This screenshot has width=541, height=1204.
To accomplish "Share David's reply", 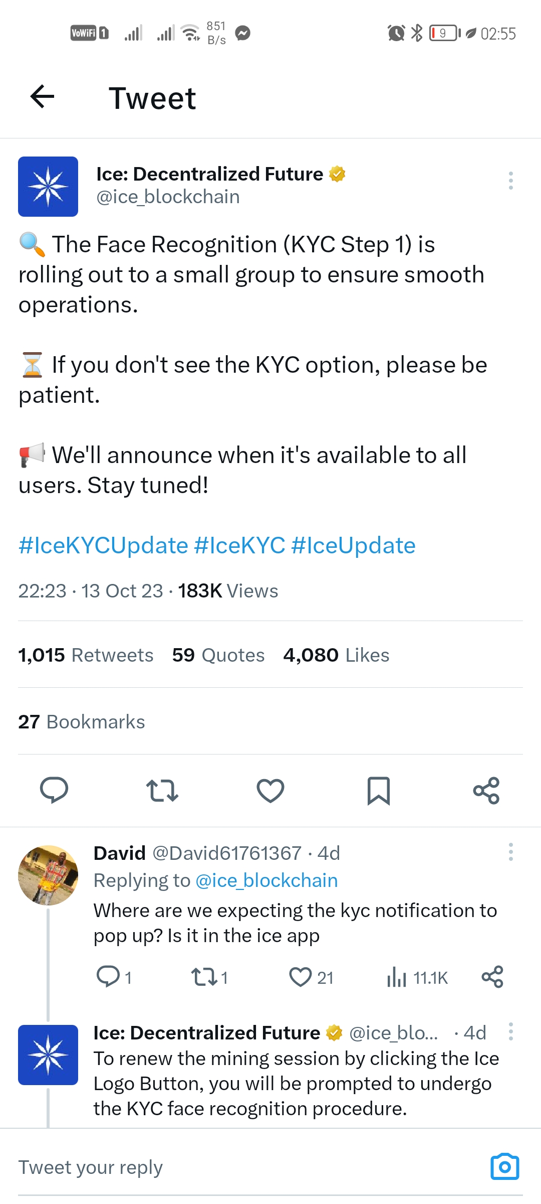I will pos(492,977).
